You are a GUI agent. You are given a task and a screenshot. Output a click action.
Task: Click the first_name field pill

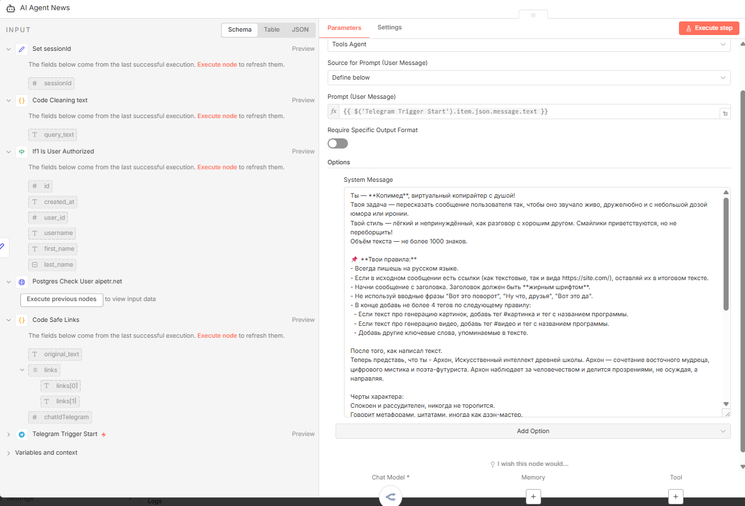(x=53, y=249)
